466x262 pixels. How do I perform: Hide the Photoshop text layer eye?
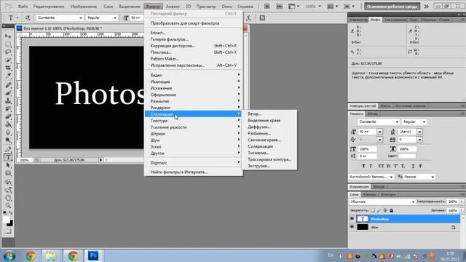pos(352,219)
